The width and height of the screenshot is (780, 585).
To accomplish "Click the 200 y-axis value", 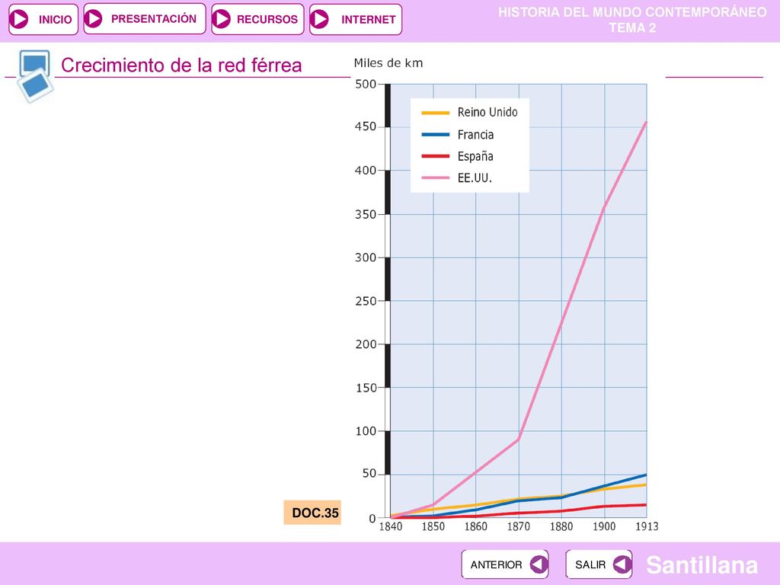I will [366, 344].
